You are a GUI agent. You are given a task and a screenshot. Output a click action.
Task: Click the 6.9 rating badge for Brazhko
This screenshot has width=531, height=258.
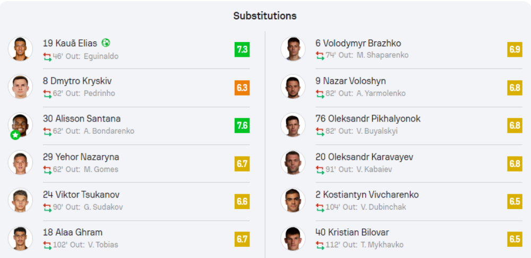point(514,49)
